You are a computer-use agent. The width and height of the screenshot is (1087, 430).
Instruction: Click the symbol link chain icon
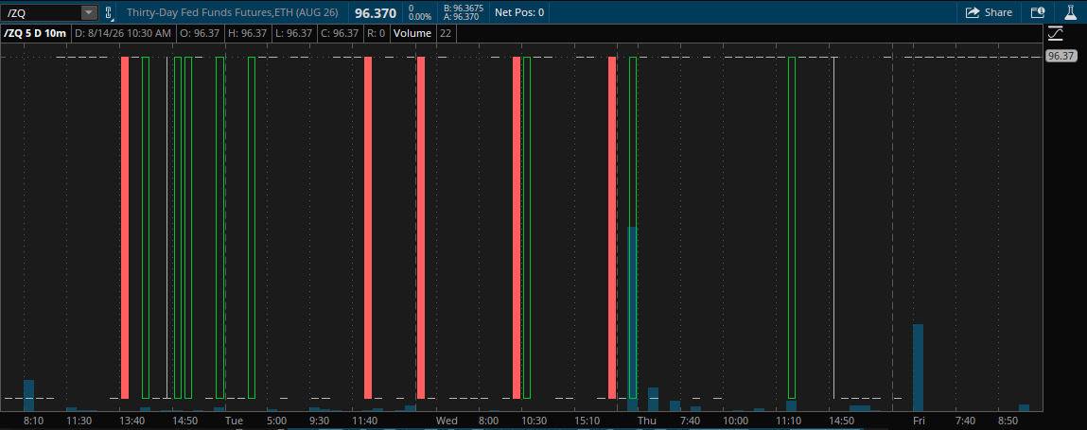[x=109, y=12]
